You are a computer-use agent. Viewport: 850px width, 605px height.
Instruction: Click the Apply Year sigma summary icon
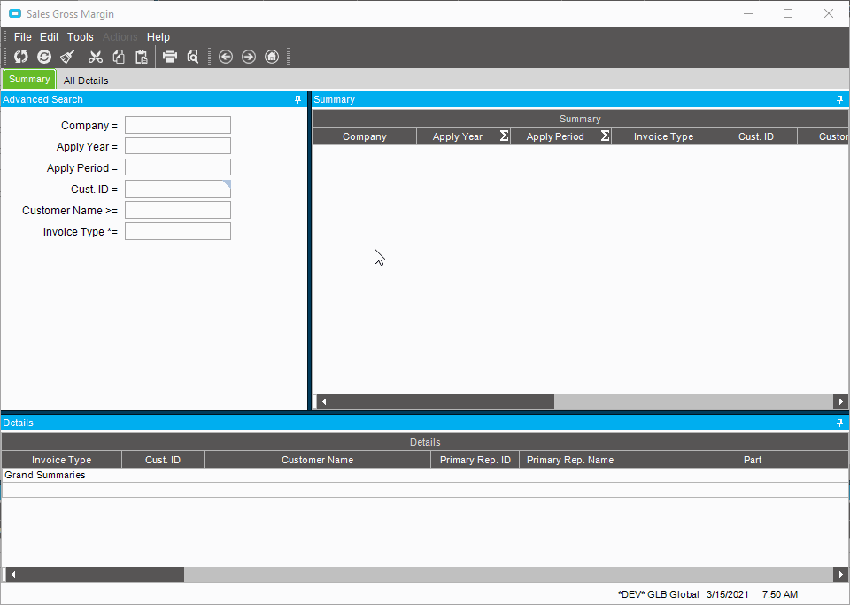[x=504, y=136]
